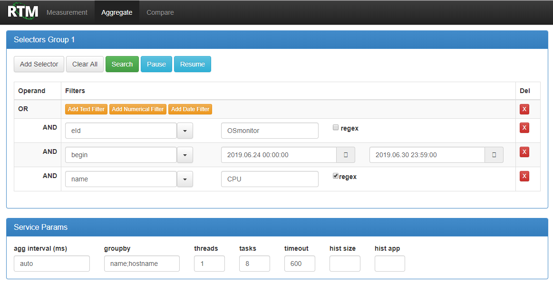Delete the eId filter row
Screen dimensions: 553x283
tap(524, 128)
